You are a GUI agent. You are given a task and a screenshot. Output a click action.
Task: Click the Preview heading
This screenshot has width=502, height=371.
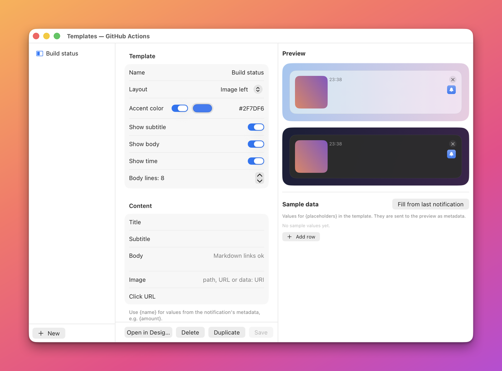[x=294, y=53]
